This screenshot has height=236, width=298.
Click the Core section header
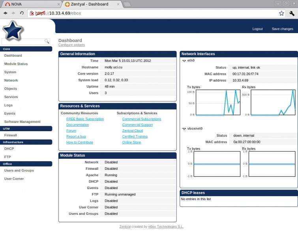coord(26,49)
